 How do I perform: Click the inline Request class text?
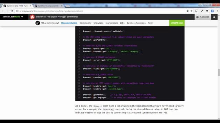click(97, 106)
